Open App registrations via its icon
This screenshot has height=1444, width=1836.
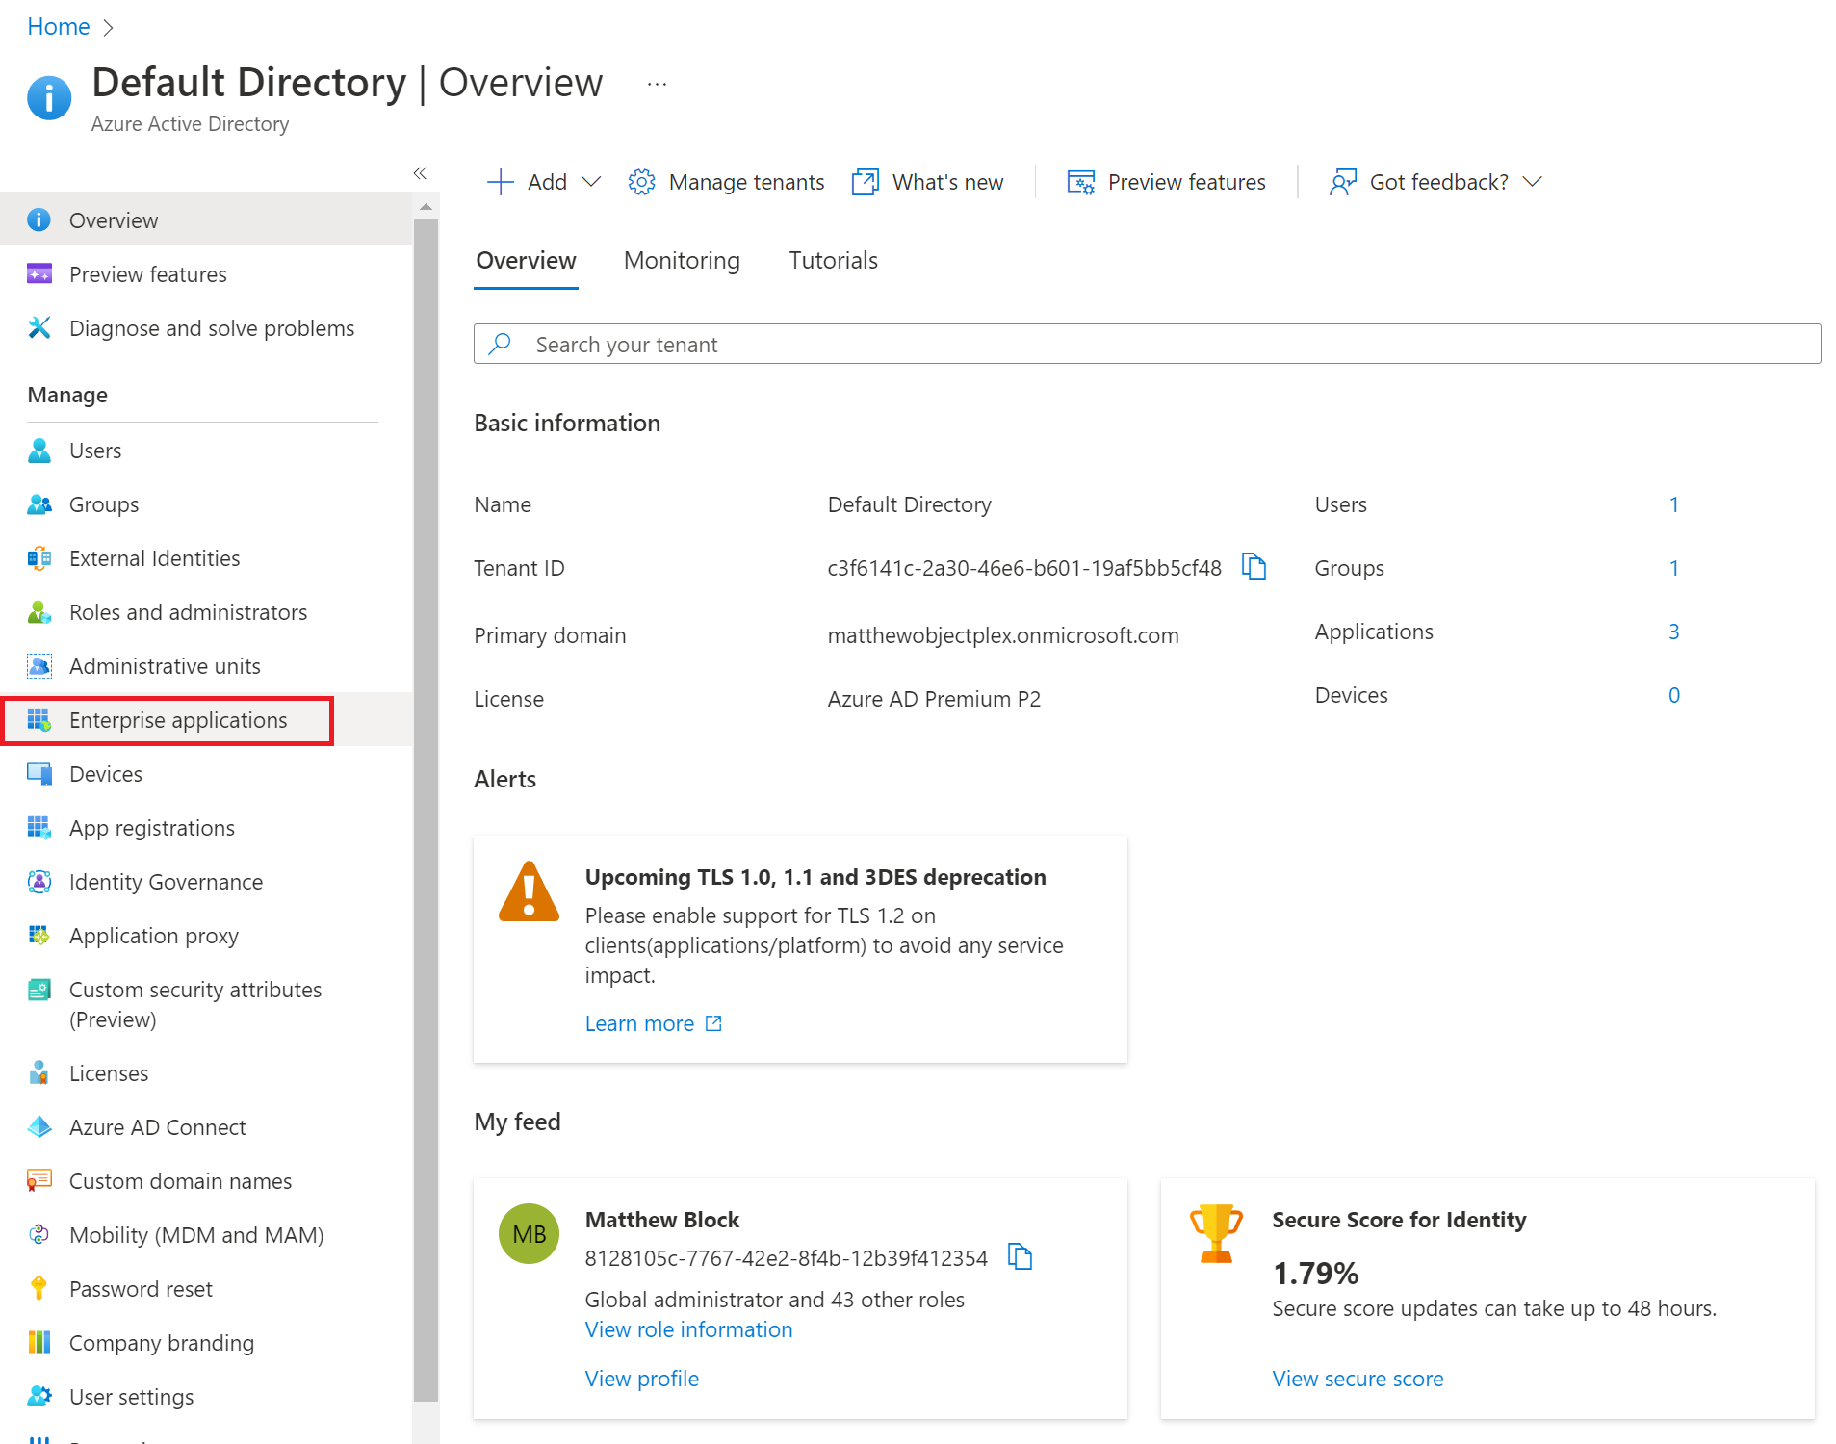coord(39,828)
